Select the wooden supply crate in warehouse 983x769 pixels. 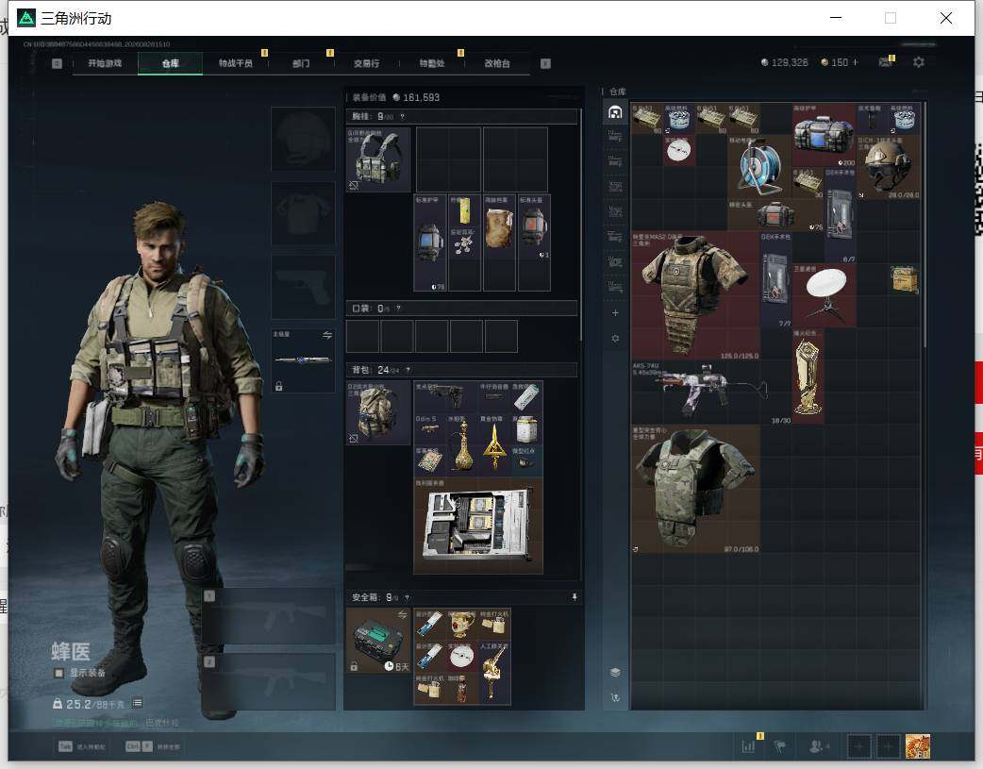coord(904,279)
